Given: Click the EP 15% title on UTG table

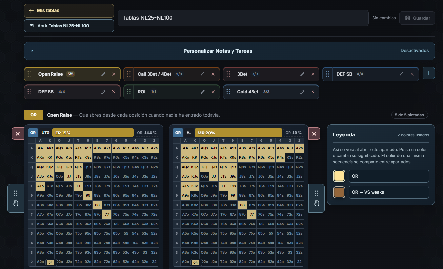Looking at the screenshot, I should [x=93, y=133].
